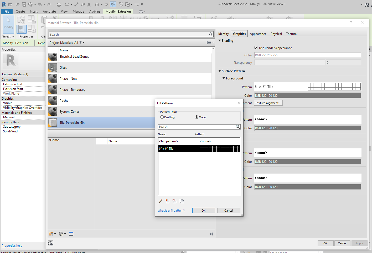This screenshot has height=253, width=372.
Task: Switch to the Appearance tab
Action: (258, 34)
